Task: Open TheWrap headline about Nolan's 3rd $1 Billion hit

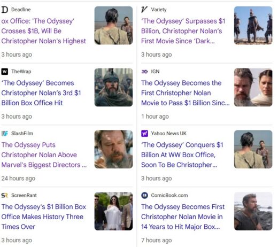Action: coord(41,93)
